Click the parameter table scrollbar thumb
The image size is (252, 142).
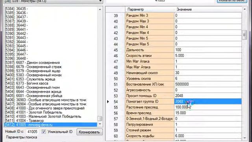(244, 35)
